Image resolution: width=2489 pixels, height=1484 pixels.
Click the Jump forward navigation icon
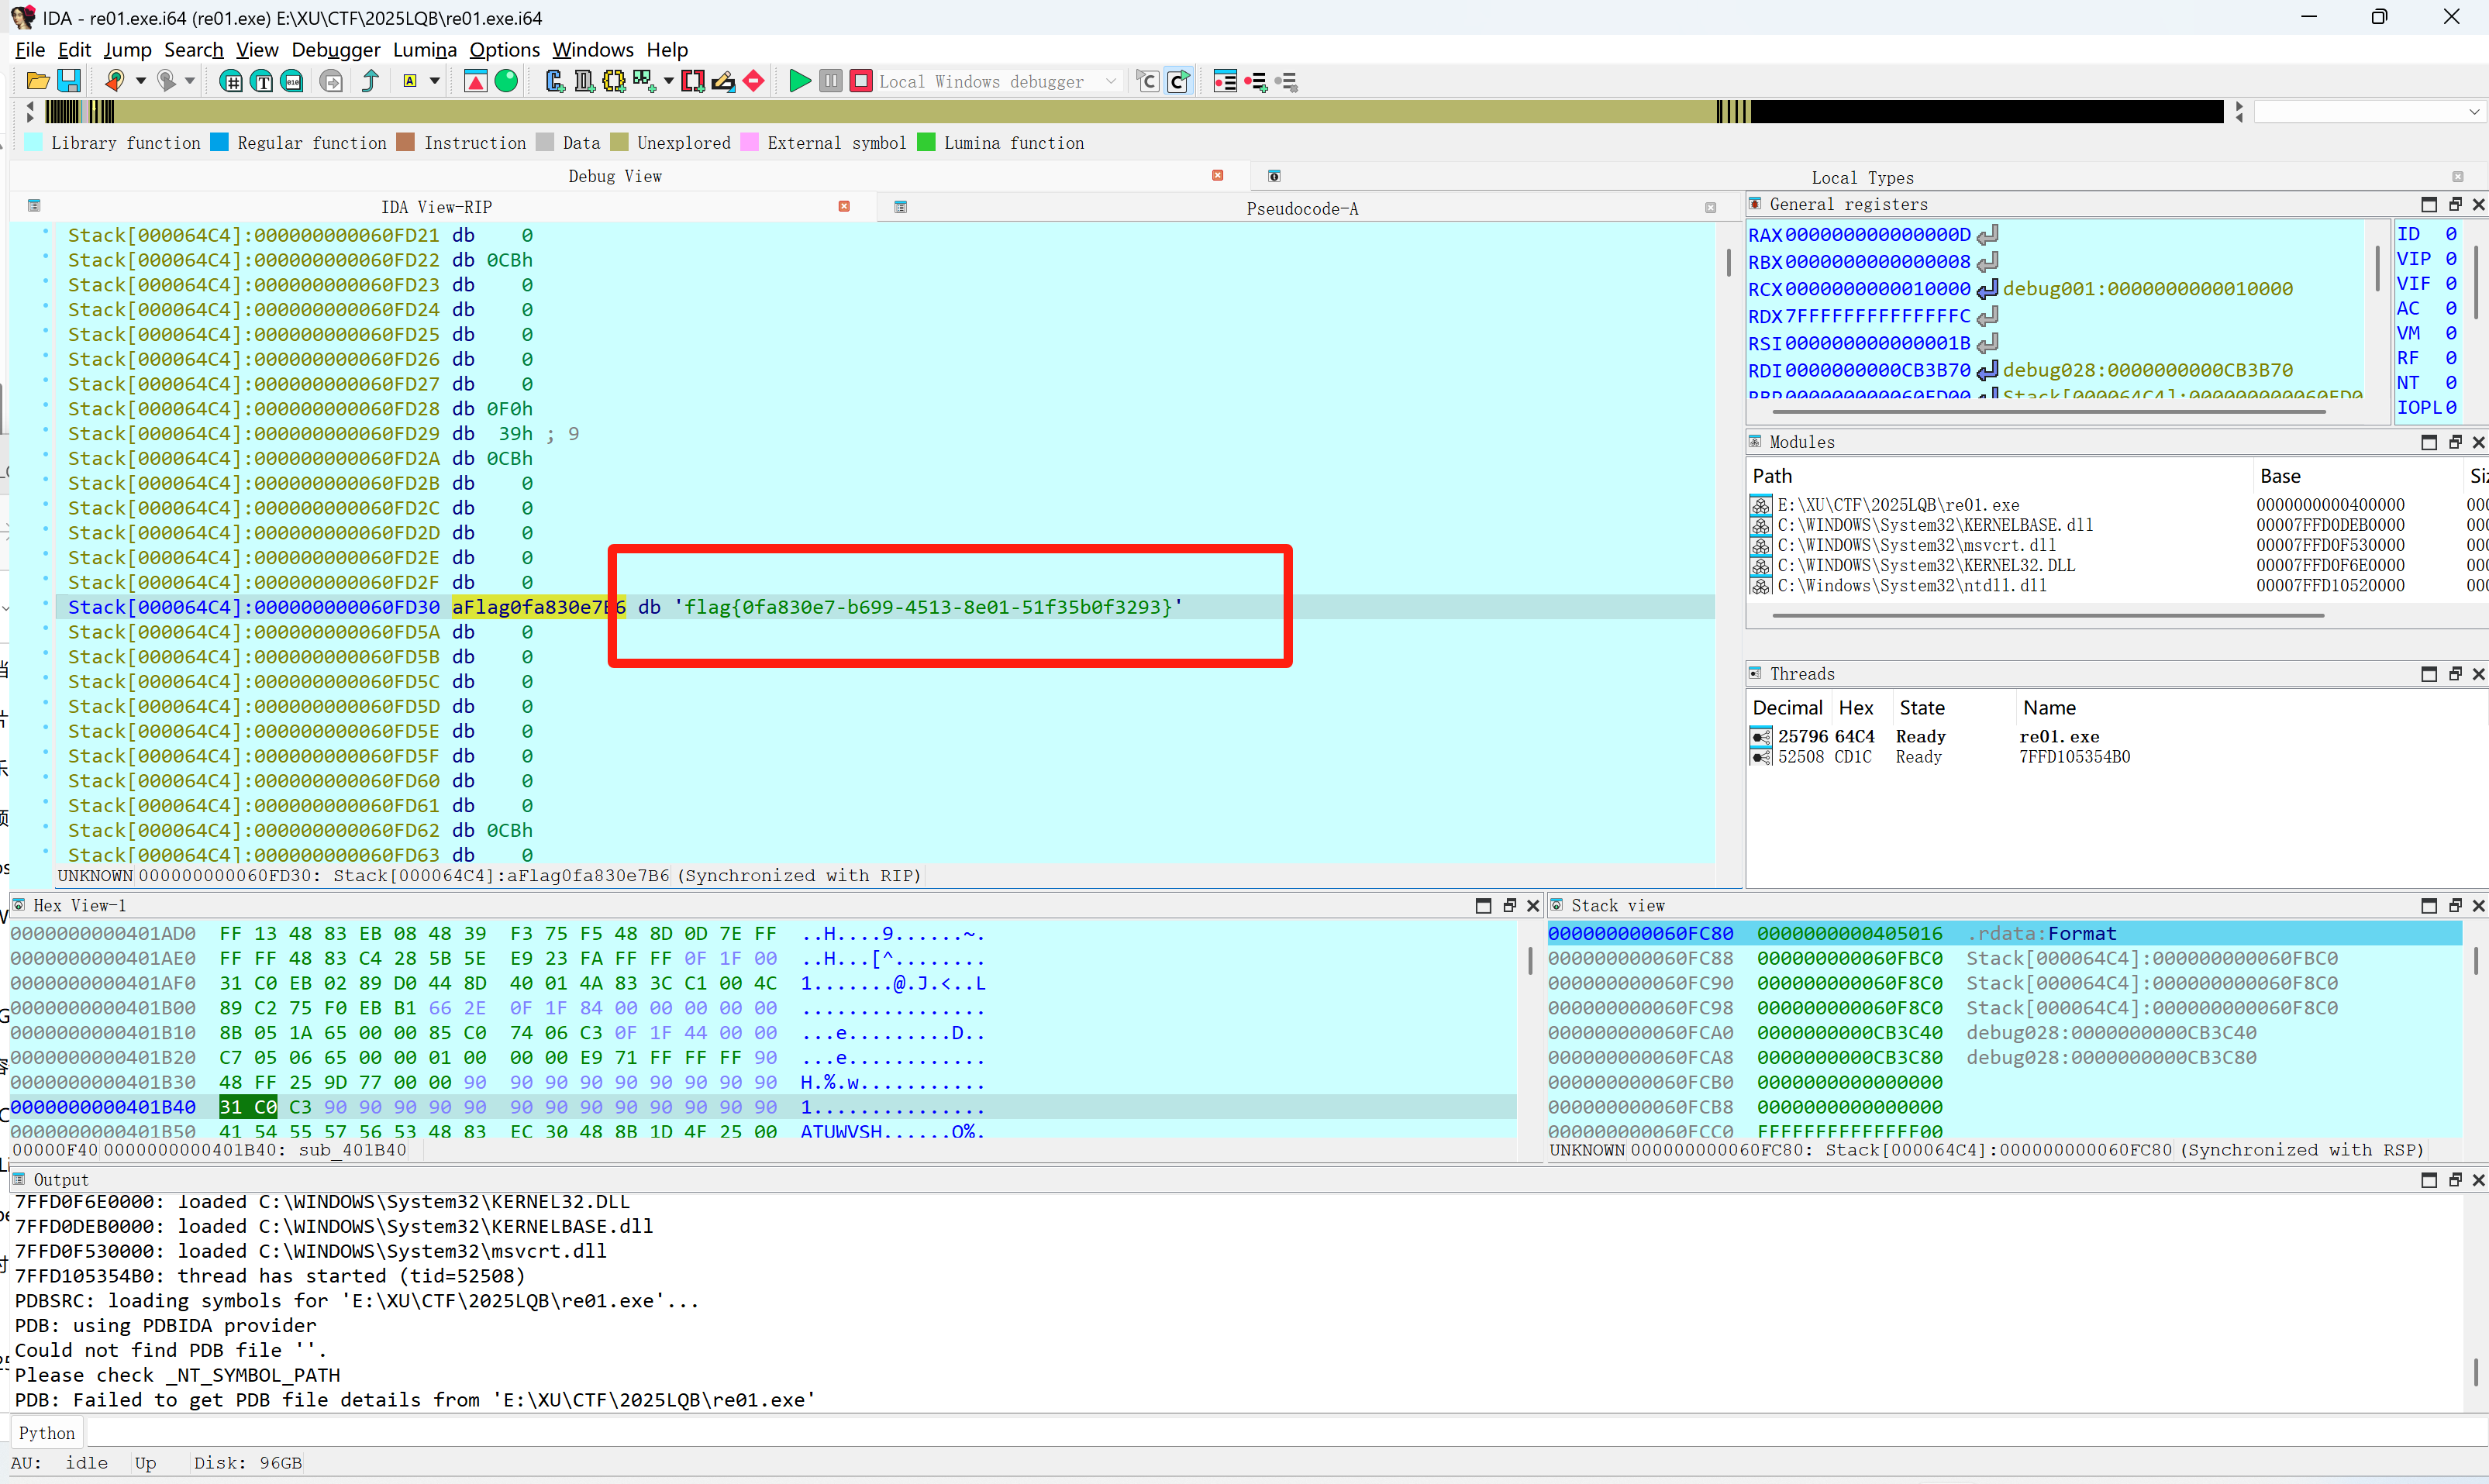point(166,81)
